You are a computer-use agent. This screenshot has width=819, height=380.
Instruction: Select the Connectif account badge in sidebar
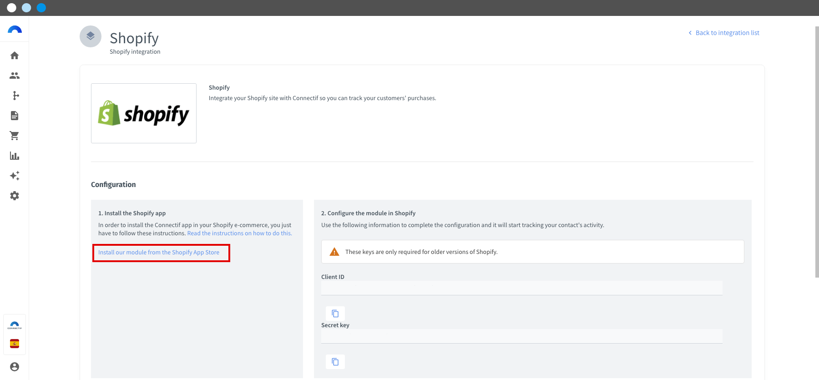[x=15, y=325]
